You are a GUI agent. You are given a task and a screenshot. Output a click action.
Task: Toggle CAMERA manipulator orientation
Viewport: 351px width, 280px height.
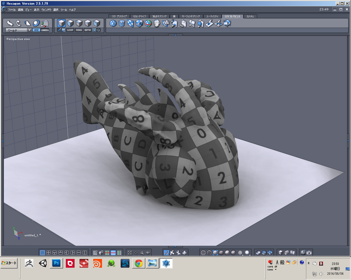coord(45,30)
